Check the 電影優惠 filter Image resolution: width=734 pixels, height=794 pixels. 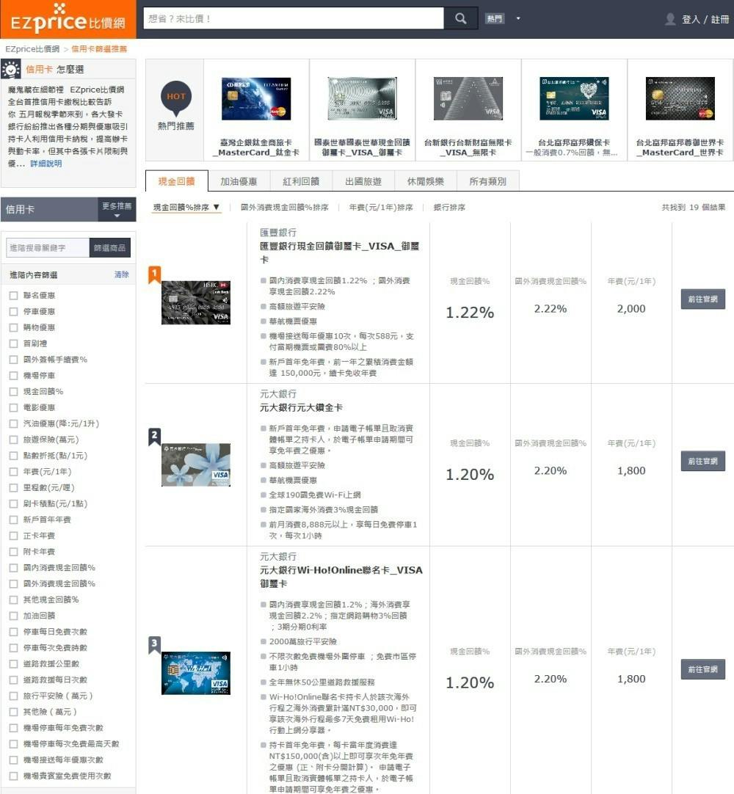14,407
